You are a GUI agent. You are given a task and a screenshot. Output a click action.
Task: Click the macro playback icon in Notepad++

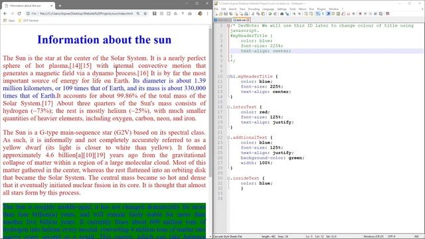371,13
